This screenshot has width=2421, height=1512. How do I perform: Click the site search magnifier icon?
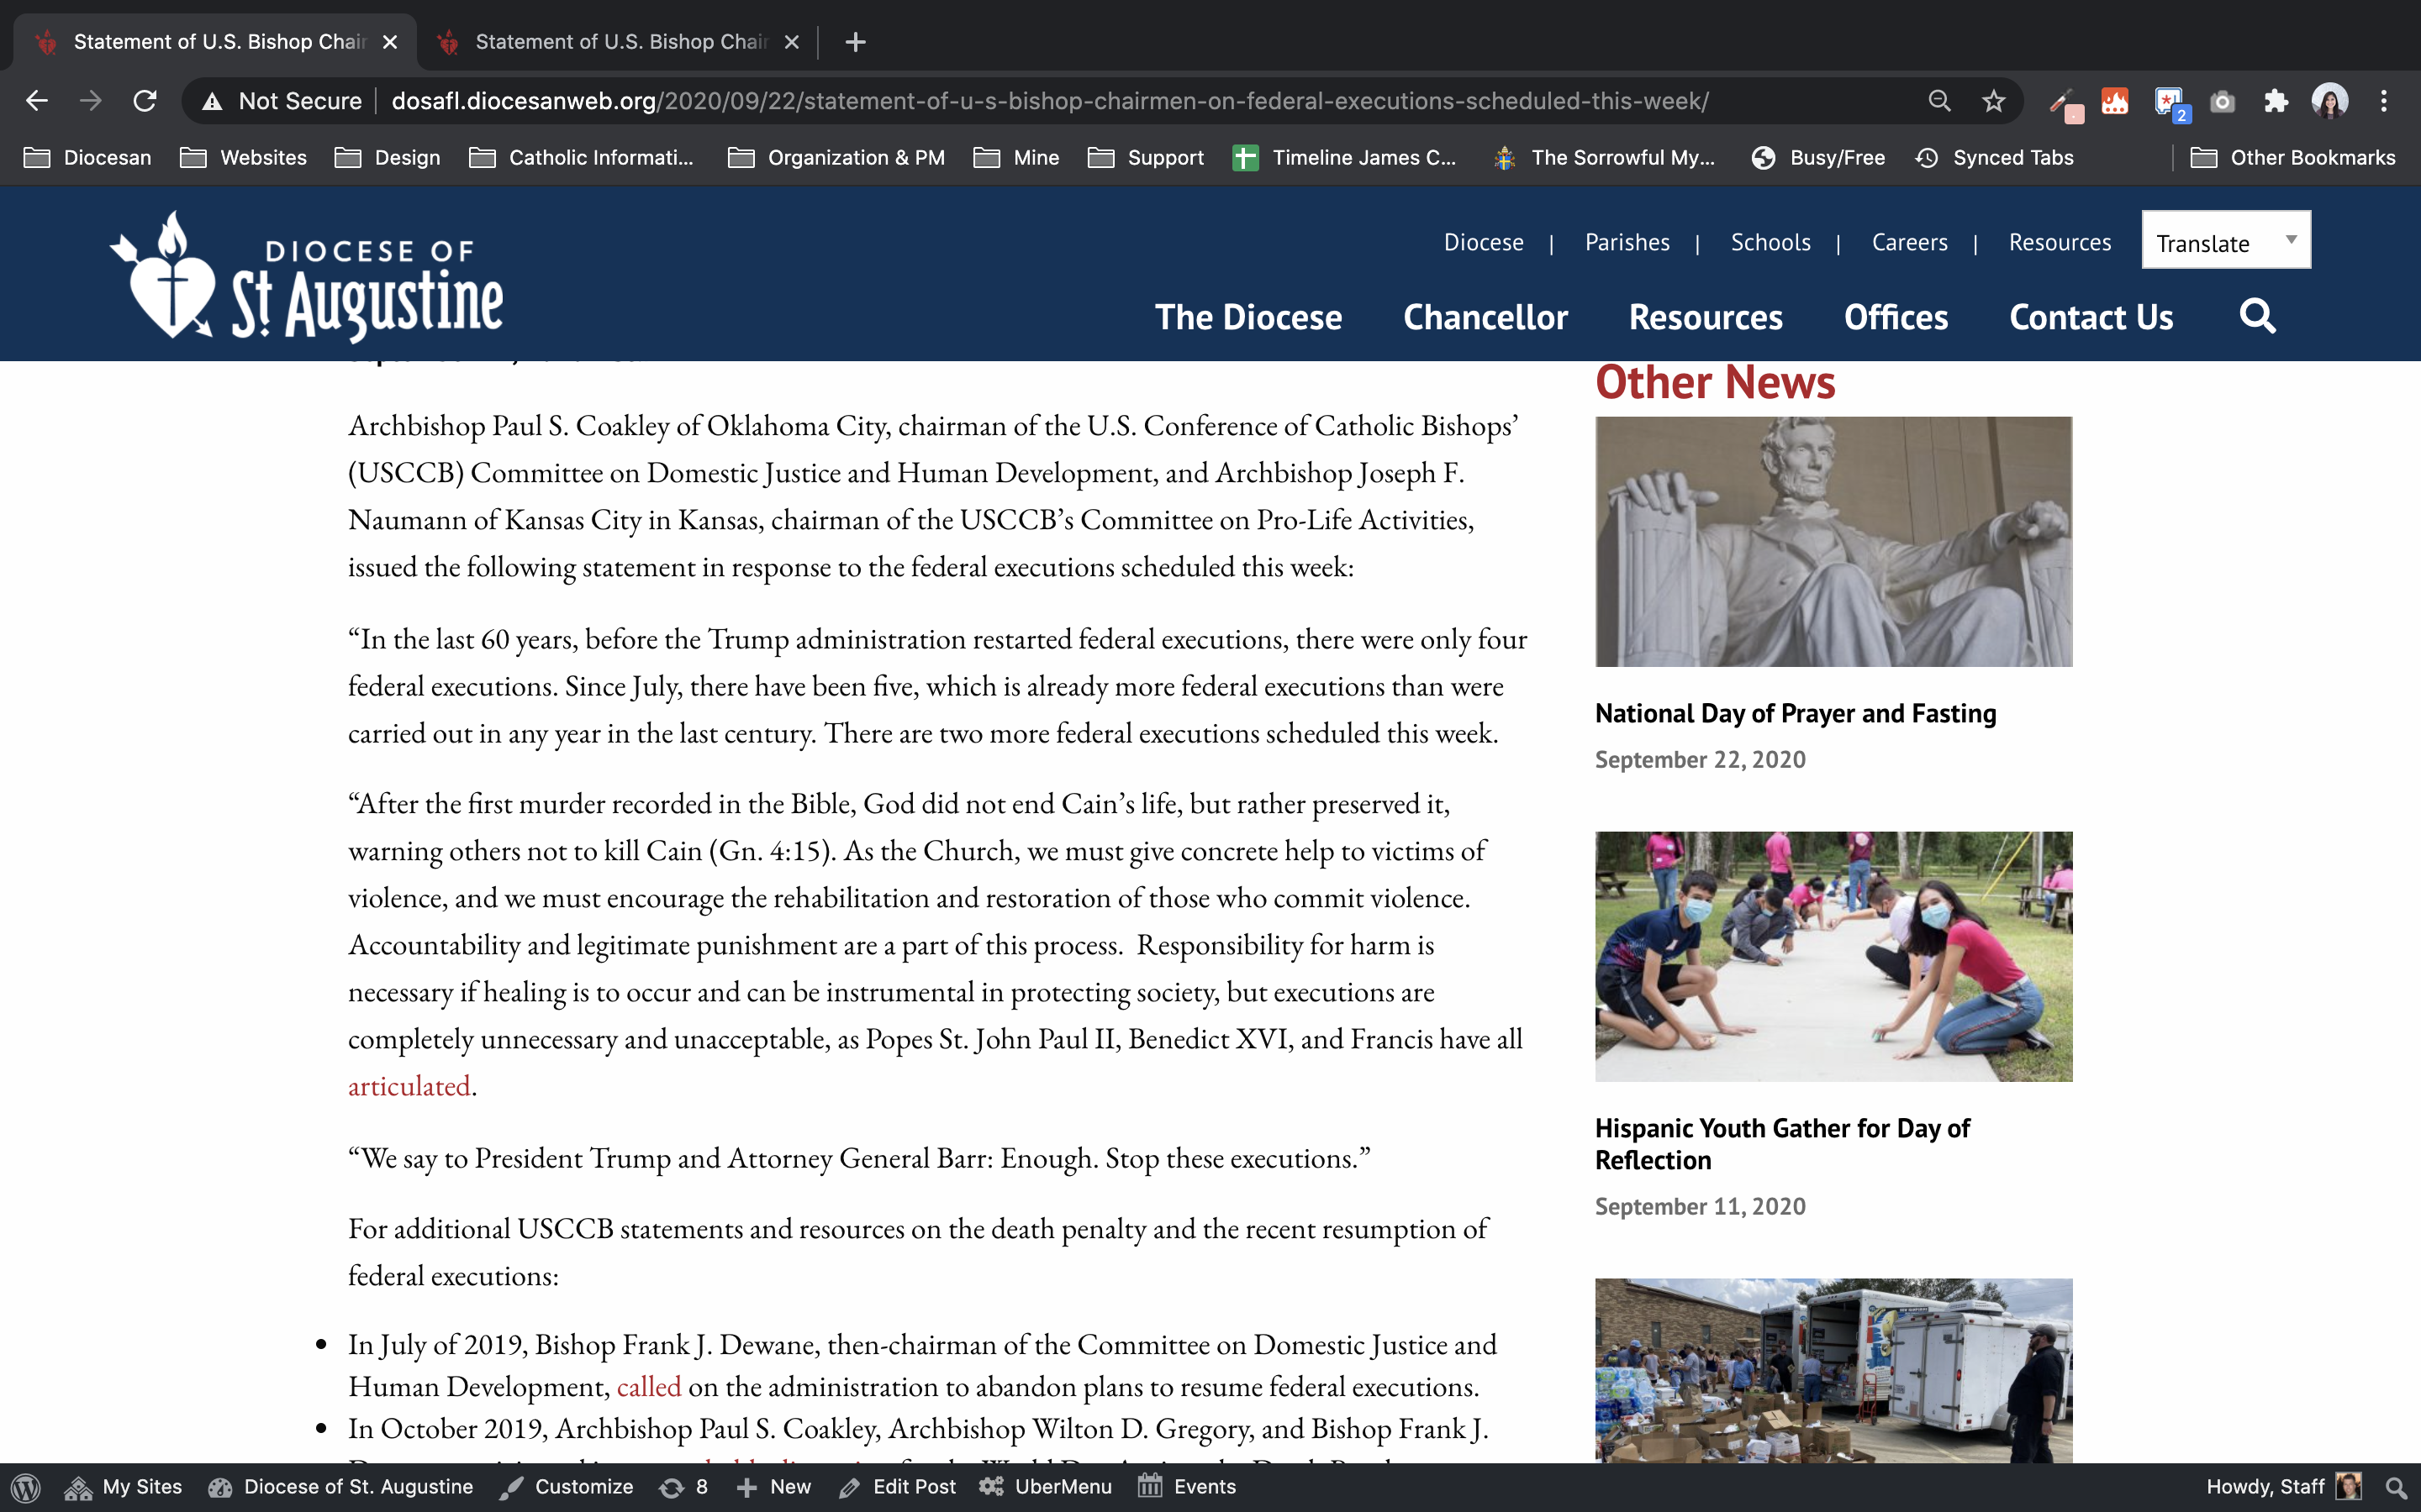click(x=2257, y=316)
